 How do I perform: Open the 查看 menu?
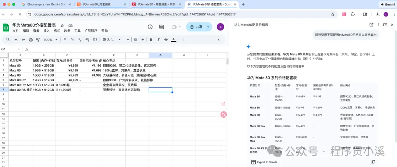click(36, 31)
